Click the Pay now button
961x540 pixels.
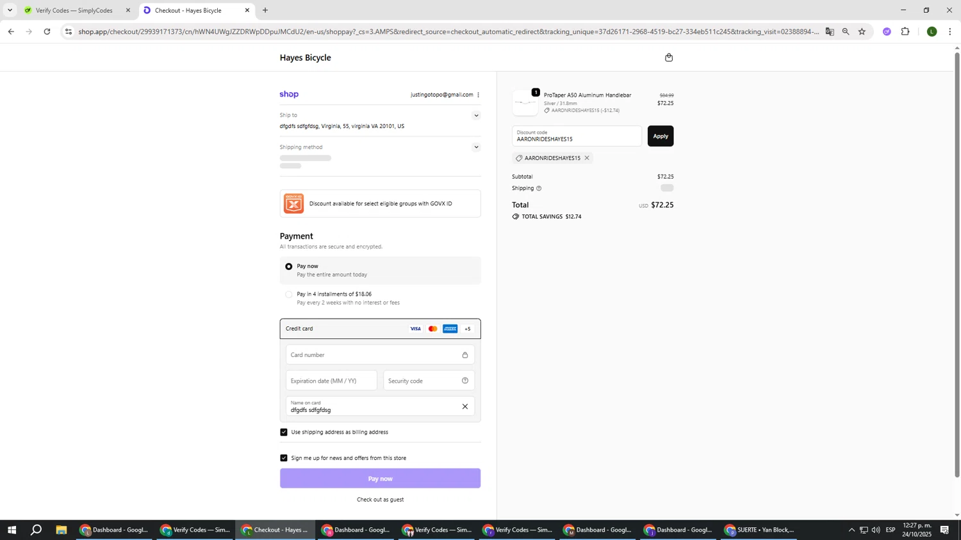(381, 479)
